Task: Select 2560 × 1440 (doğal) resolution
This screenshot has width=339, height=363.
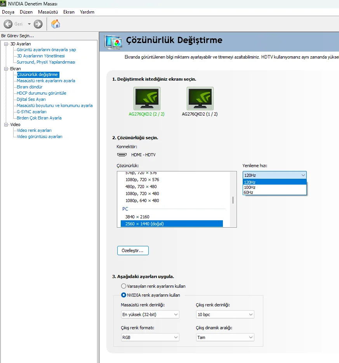Action: pos(172,224)
